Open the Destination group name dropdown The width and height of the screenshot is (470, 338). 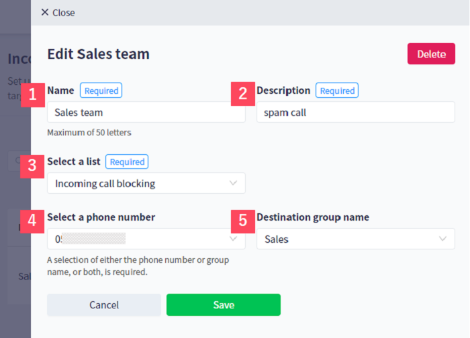[356, 239]
